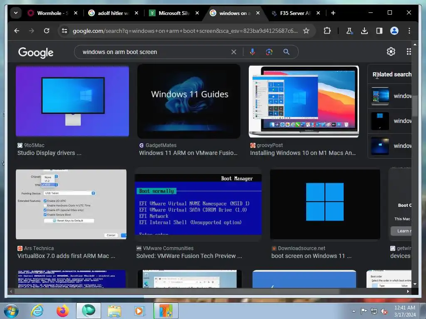Open groovyPost MacBook image result
Image resolution: width=426 pixels, height=319 pixels.
click(x=304, y=101)
